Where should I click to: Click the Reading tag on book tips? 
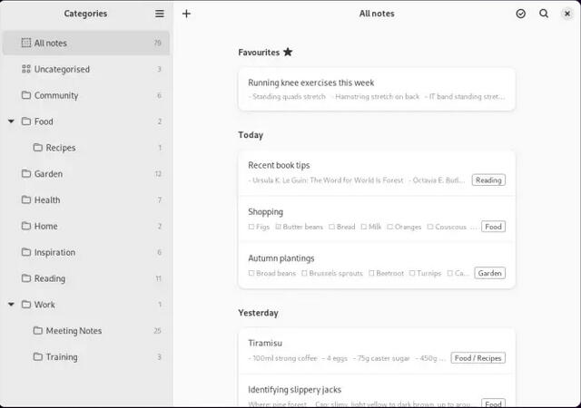488,180
